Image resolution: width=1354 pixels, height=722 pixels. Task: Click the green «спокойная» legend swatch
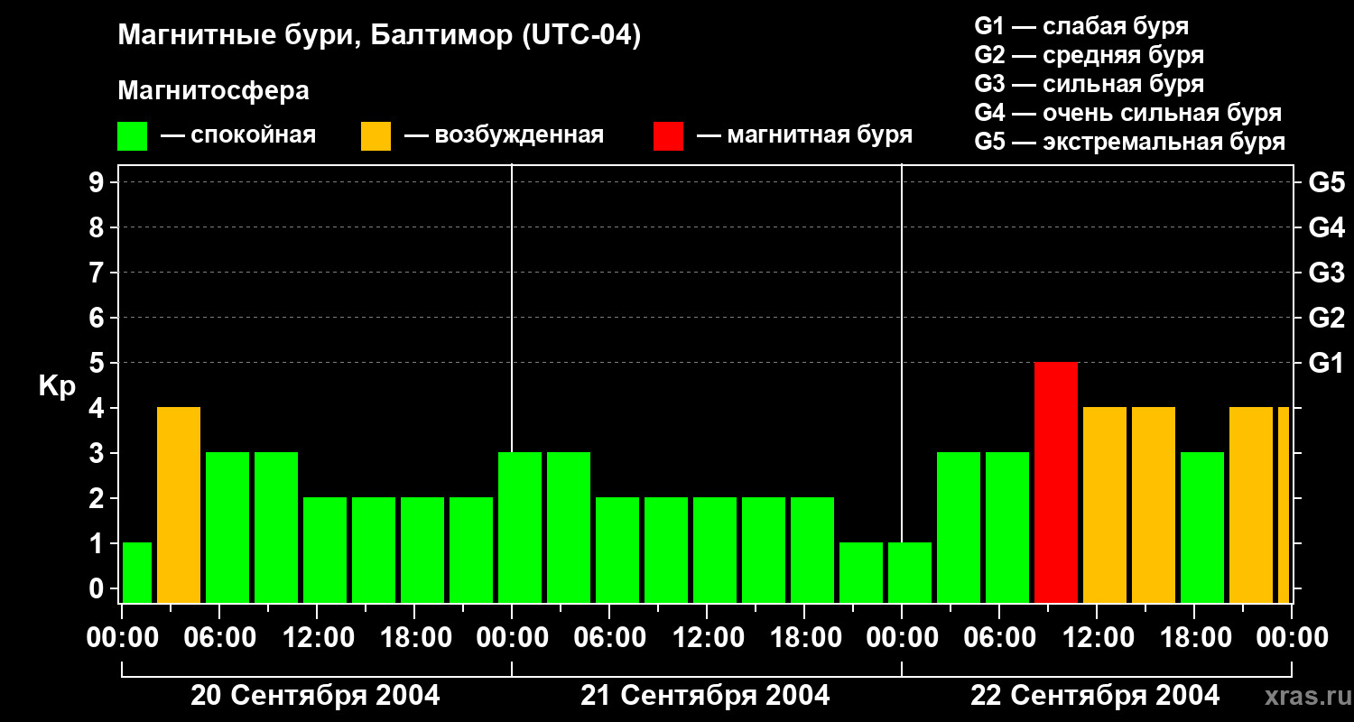132,136
